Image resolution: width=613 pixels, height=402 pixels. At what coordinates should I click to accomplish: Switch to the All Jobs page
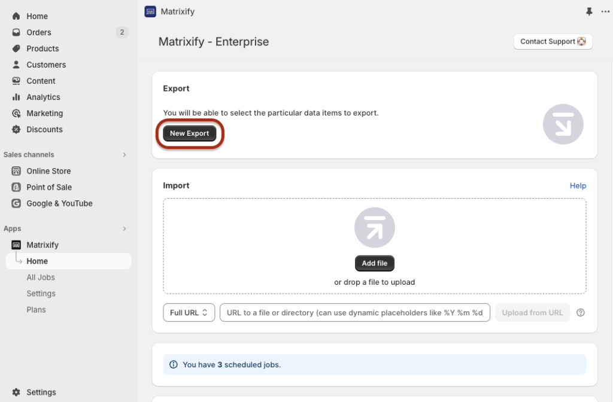41,277
